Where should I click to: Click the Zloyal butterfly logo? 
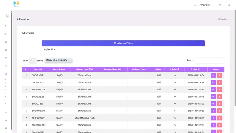[x=16, y=4]
